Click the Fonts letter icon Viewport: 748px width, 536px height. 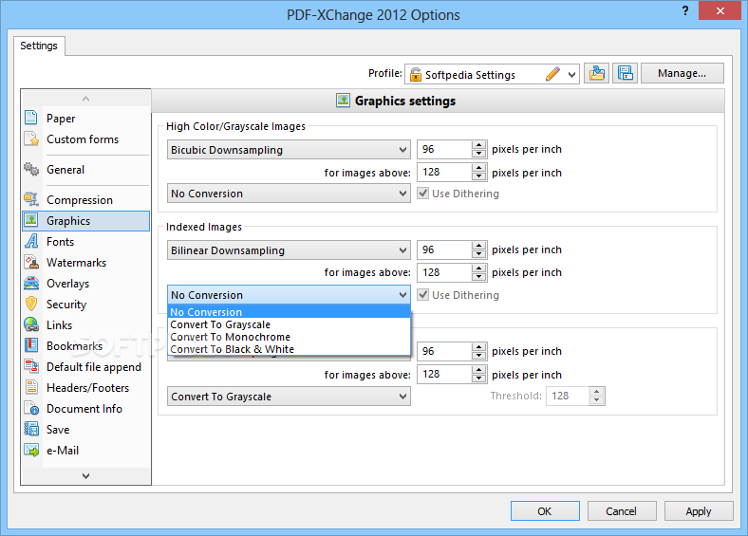pos(31,241)
